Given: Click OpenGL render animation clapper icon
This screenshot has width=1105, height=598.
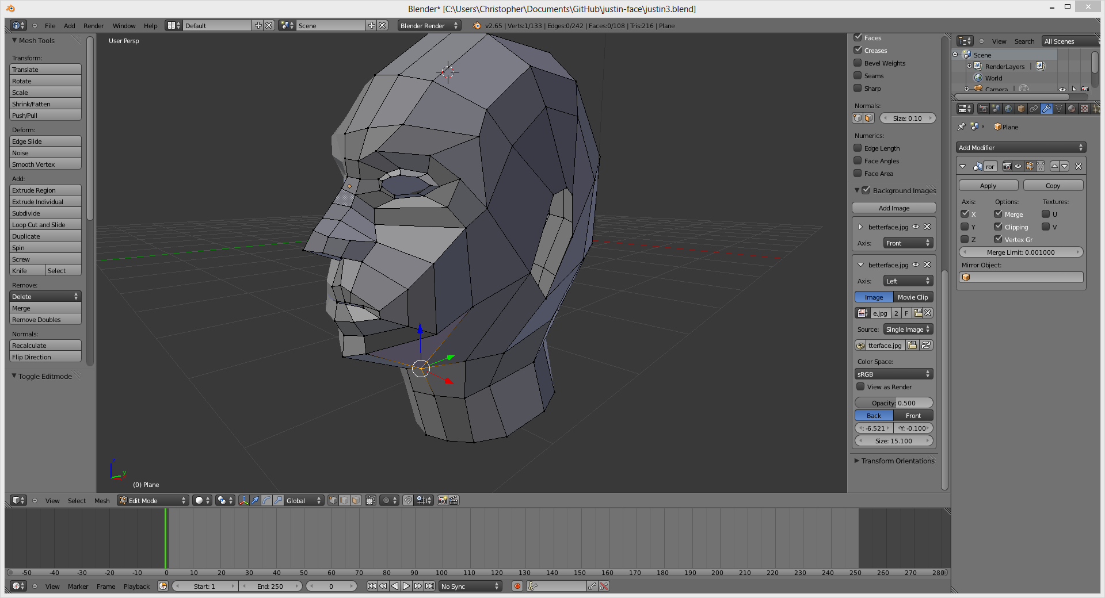Looking at the screenshot, I should 454,500.
